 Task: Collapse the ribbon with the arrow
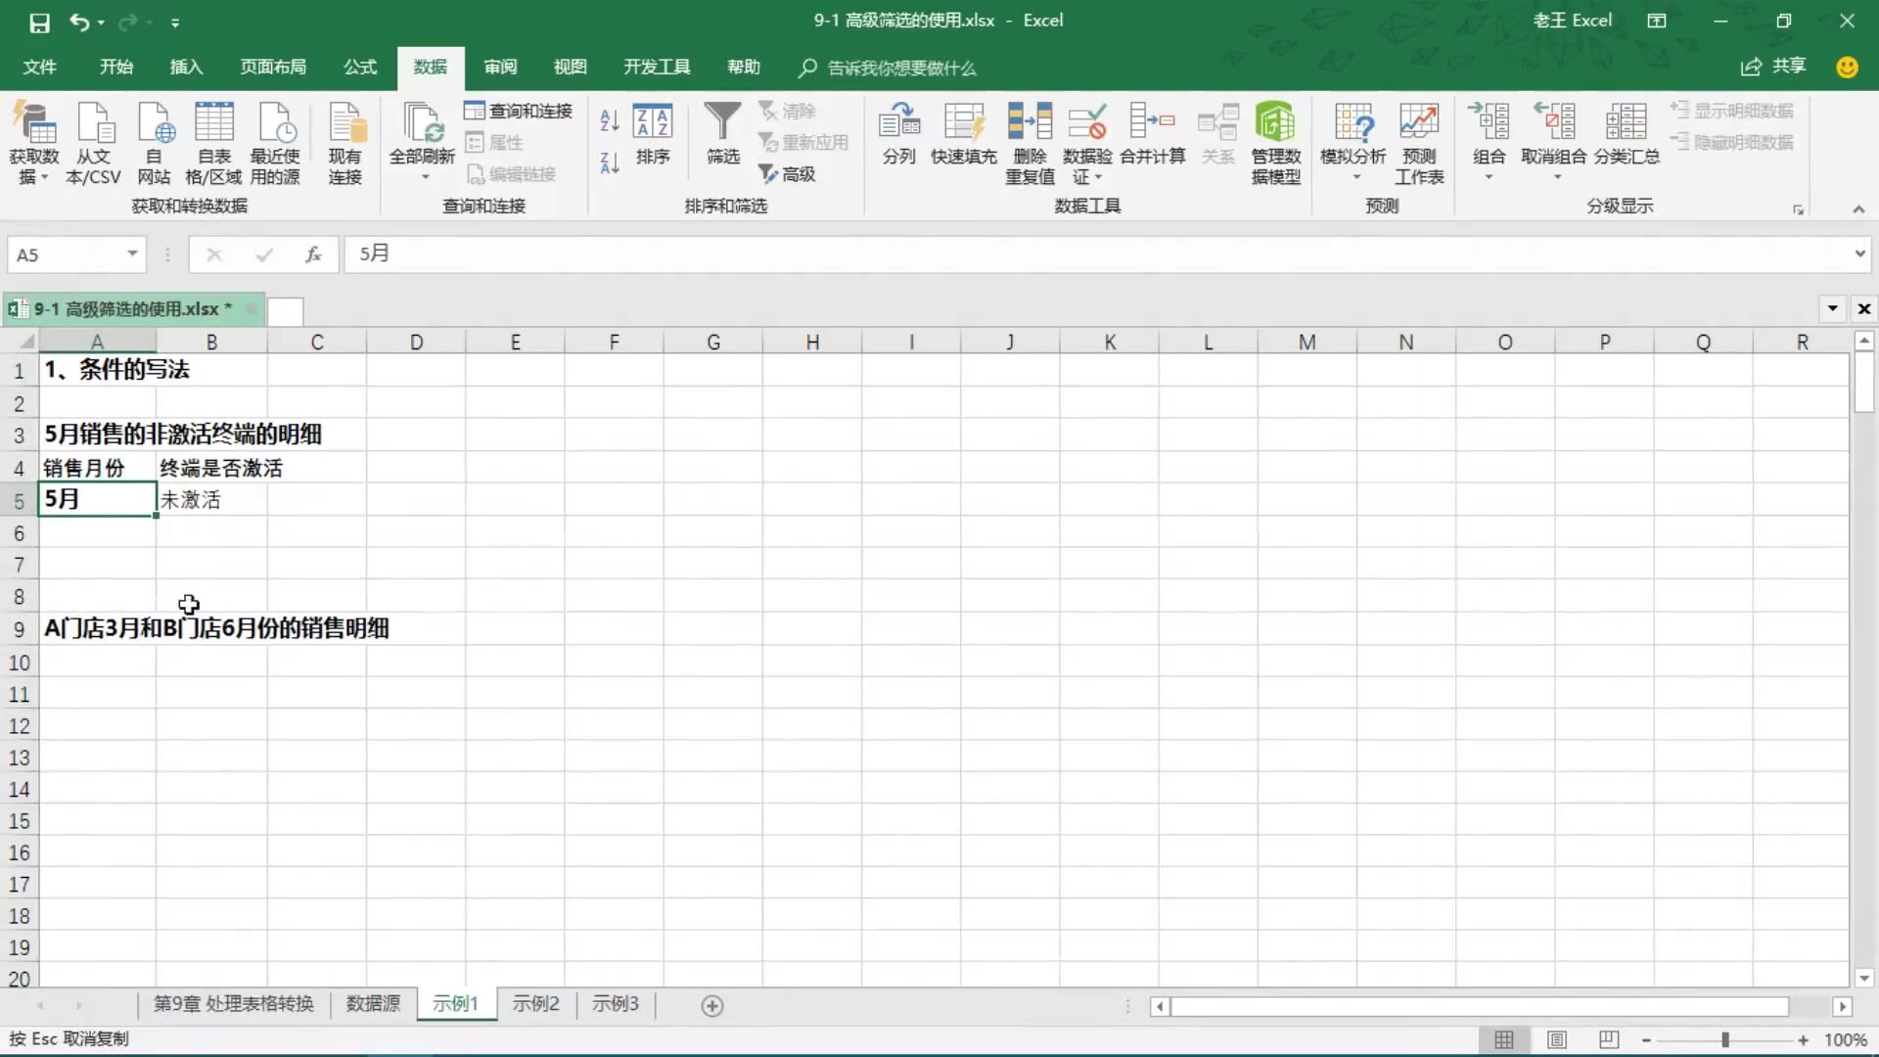[1858, 209]
